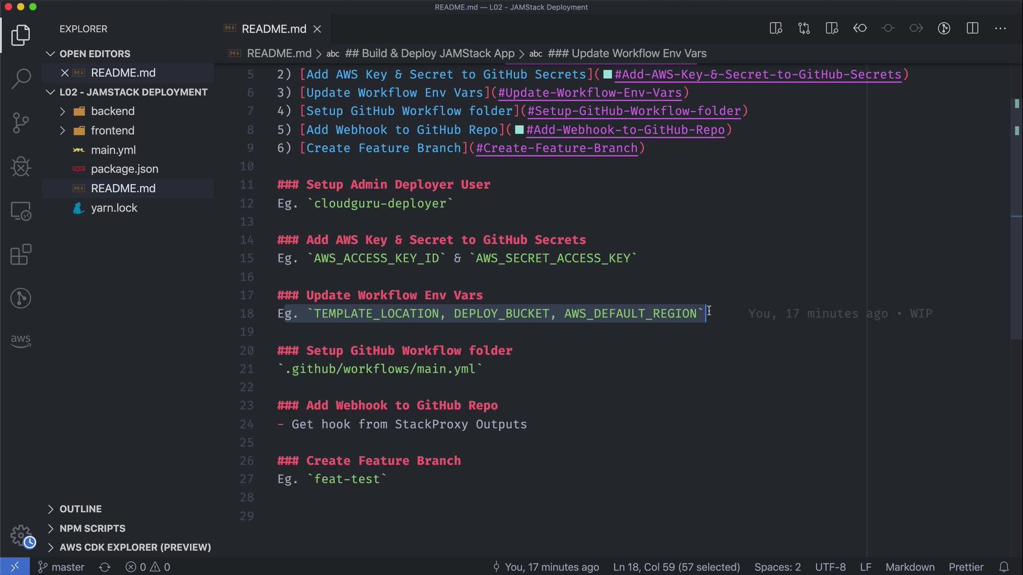
Task: Open the Source Control view
Action: click(21, 123)
